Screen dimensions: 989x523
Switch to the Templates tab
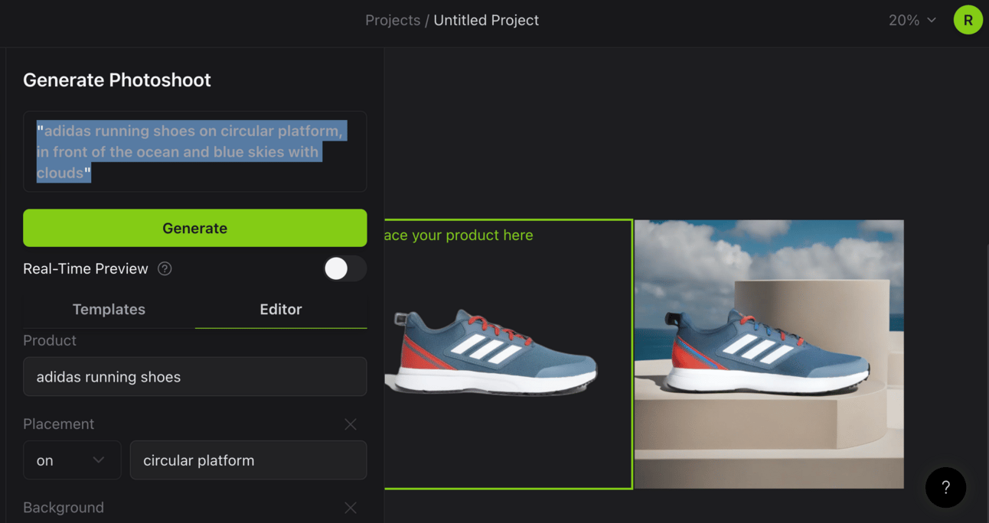click(x=109, y=310)
